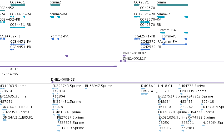
Task: Click the 23250 EST label
Action: (x=164, y=123)
